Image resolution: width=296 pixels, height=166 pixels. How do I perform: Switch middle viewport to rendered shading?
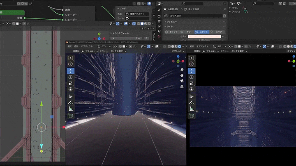(x=180, y=46)
